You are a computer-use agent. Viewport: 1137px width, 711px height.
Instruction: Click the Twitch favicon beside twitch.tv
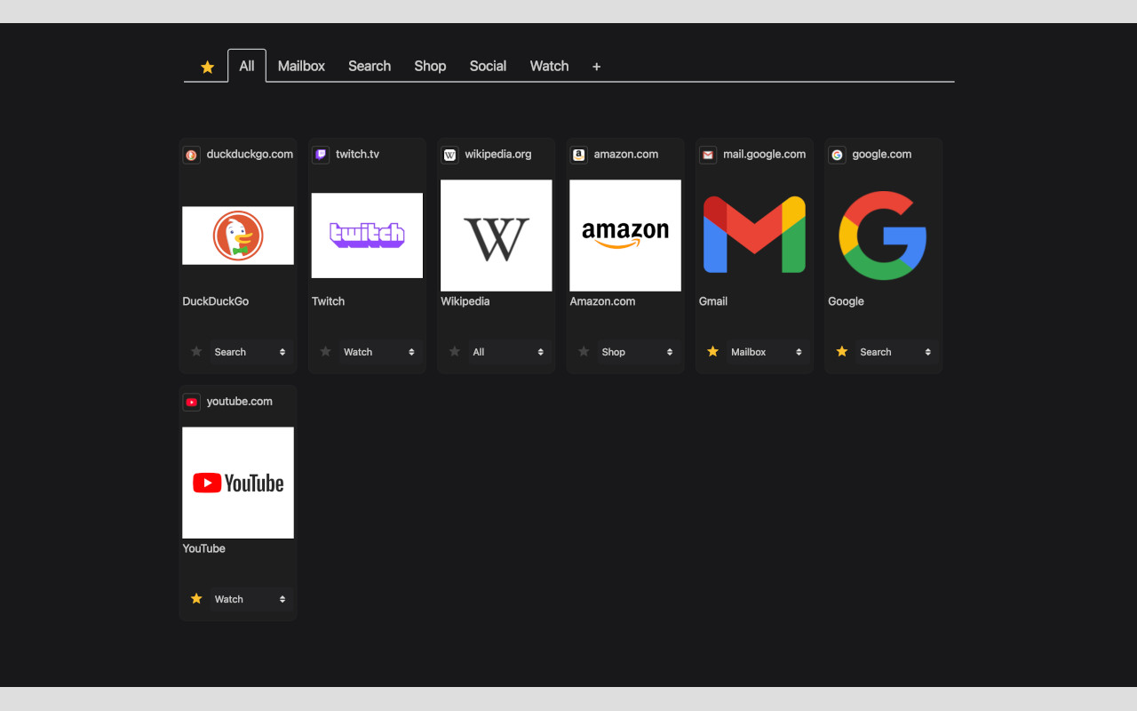[321, 155]
